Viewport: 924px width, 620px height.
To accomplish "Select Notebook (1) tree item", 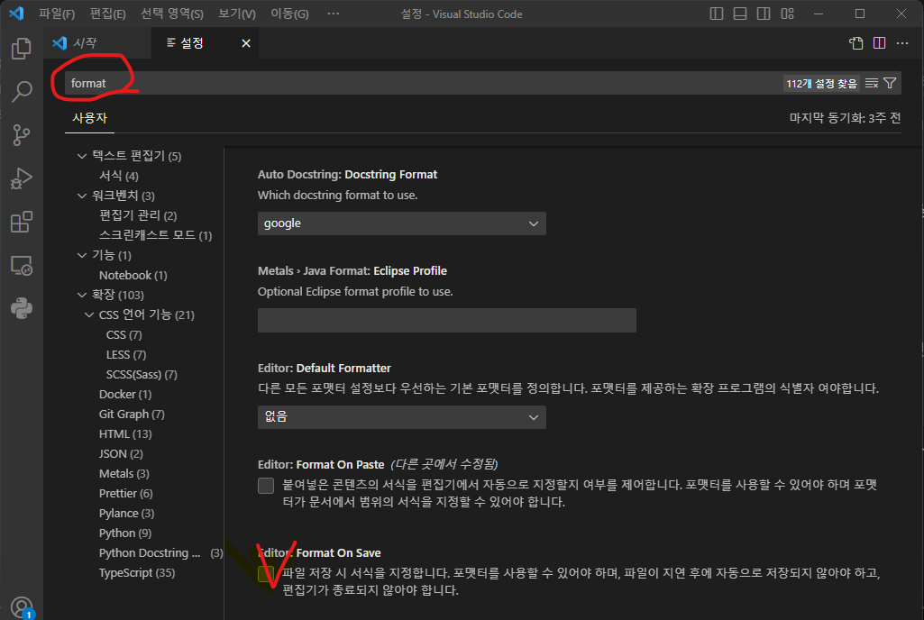I will click(133, 275).
